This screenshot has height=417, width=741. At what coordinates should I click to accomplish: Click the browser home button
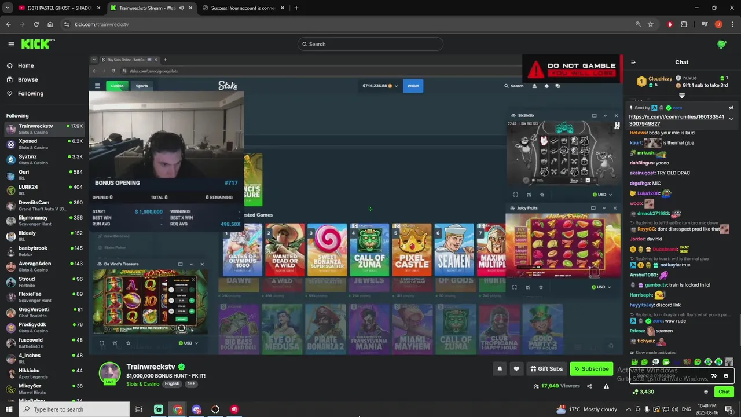click(50, 24)
